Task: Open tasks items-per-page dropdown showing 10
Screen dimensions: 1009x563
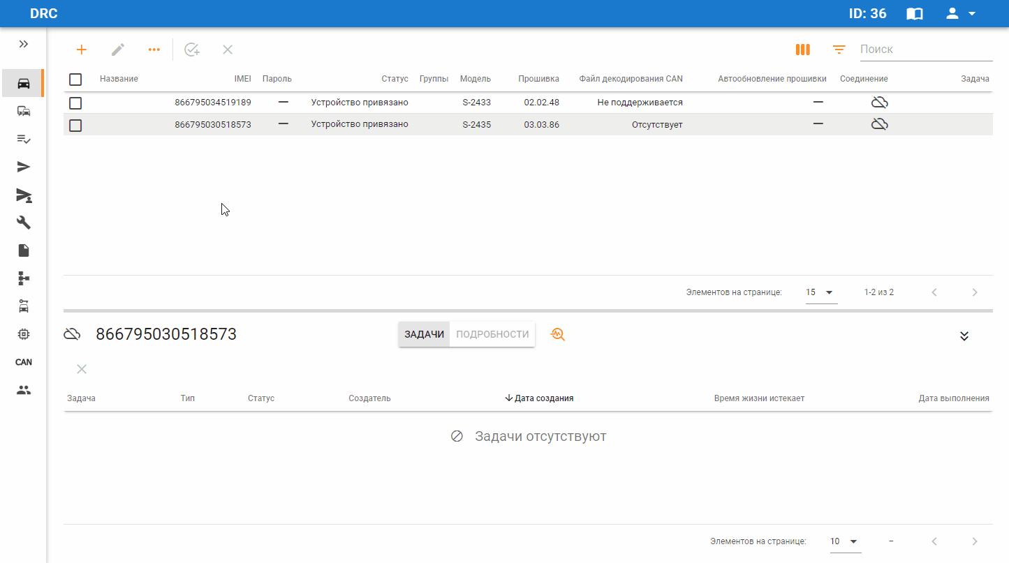Action: pyautogui.click(x=844, y=541)
